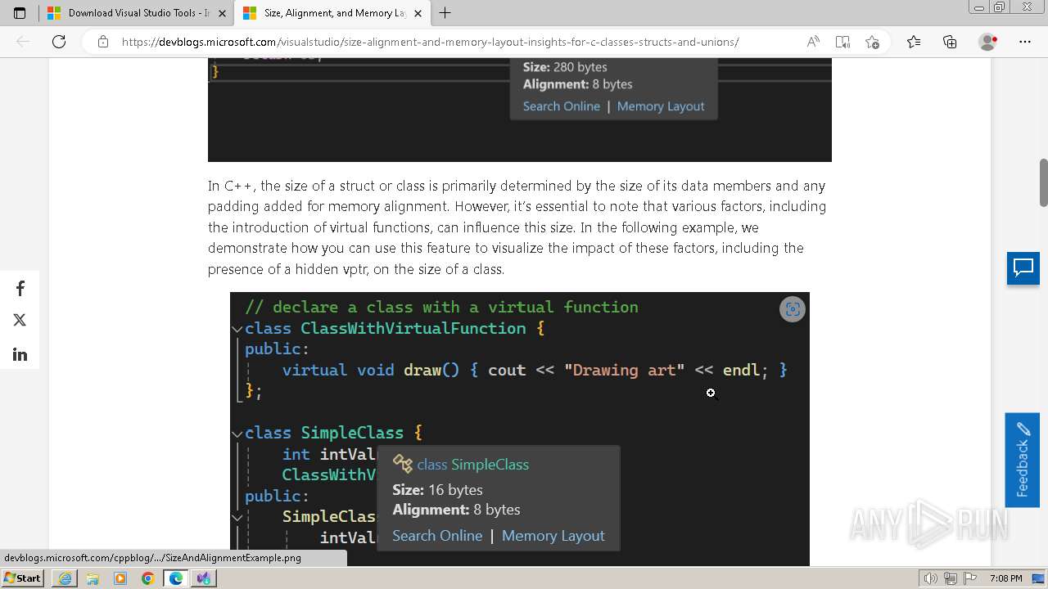The image size is (1048, 589).
Task: Enter Immersive Reader mode
Action: tap(842, 42)
